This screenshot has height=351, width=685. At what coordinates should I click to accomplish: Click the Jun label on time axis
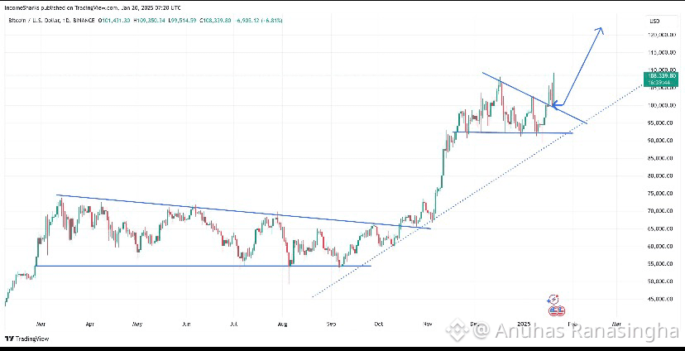(x=186, y=325)
